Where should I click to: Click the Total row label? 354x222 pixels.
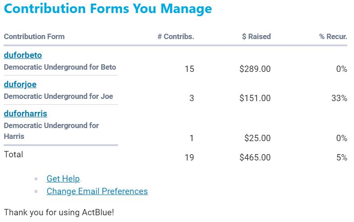coord(14,155)
